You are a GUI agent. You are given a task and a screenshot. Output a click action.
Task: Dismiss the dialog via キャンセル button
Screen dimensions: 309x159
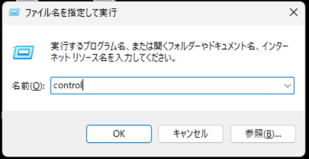pos(191,134)
